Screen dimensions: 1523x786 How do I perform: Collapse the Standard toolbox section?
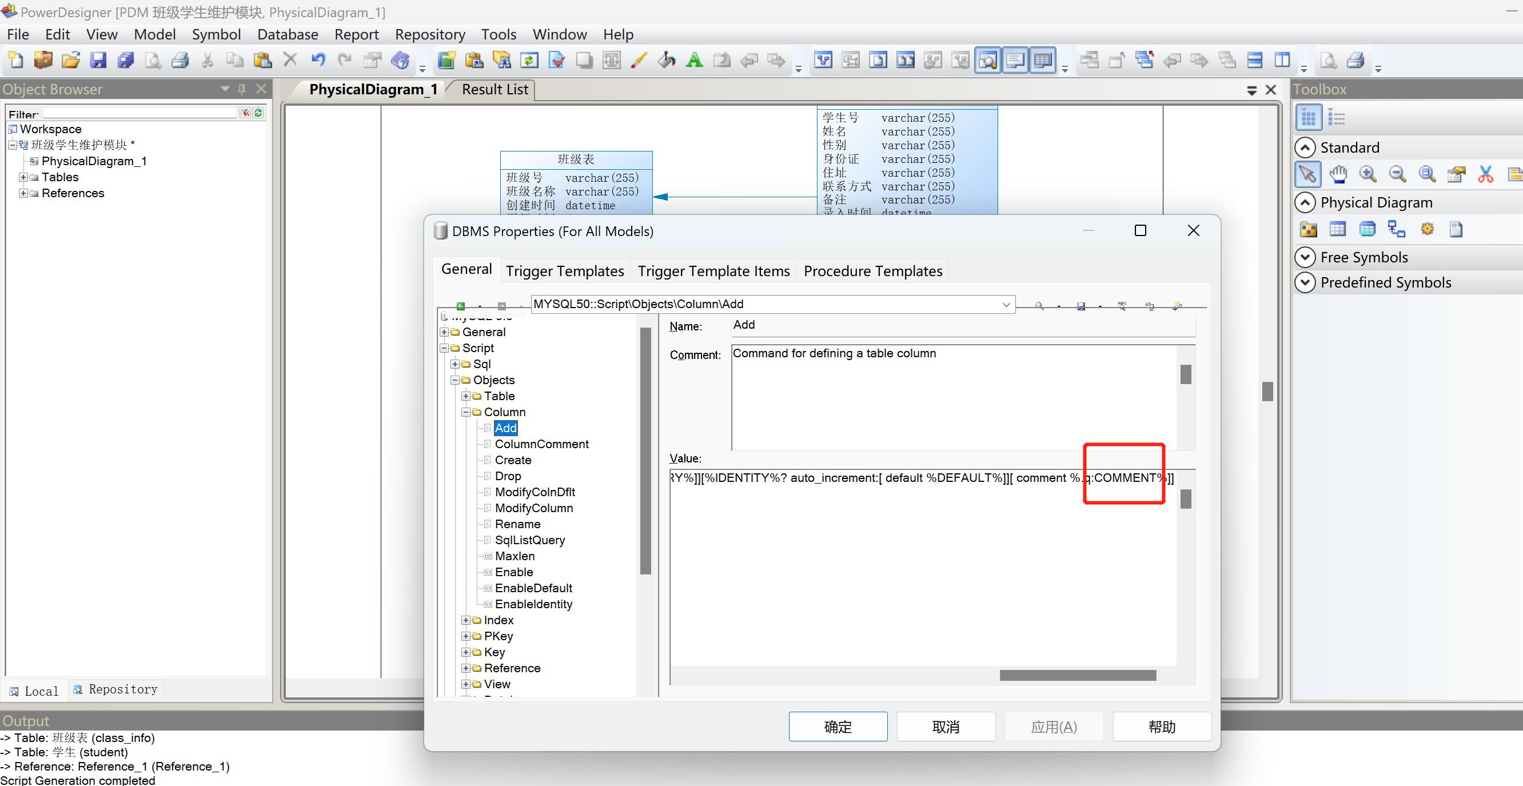tap(1305, 147)
